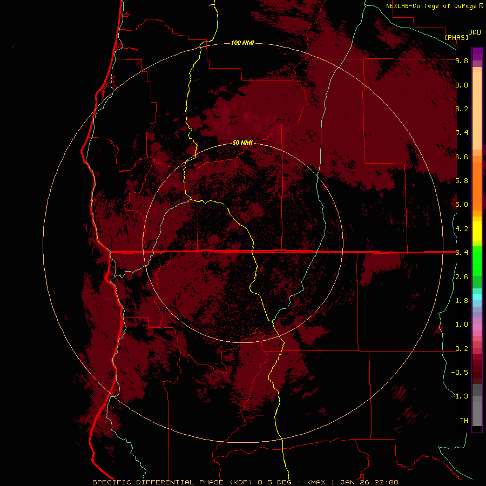486x486 pixels.
Task: Click the 3.4 scale value
Action: pos(462,253)
